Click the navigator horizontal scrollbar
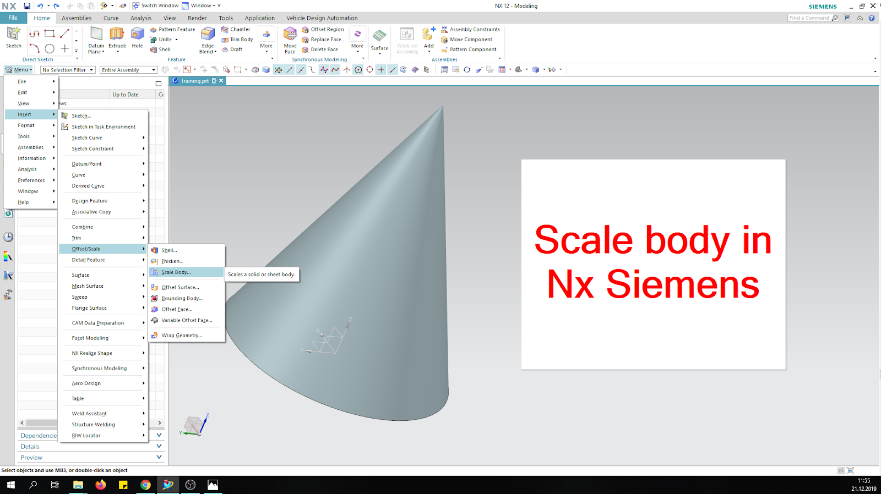 (x=91, y=422)
